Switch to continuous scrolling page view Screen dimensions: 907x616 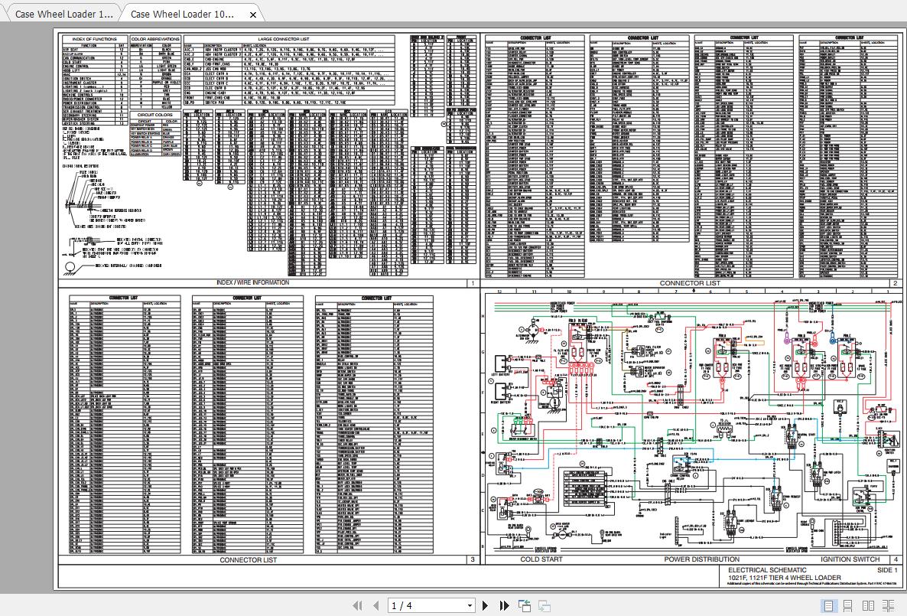click(x=847, y=605)
